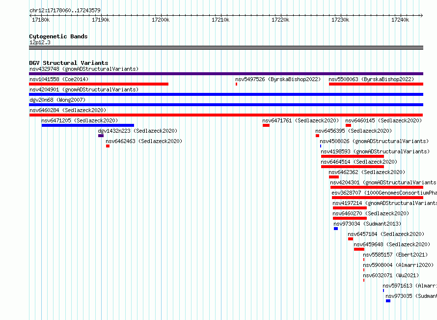Screen dimensions: 437x320
Task: Open nsv973034 (Sudmant2013) label
Action: coord(367,224)
